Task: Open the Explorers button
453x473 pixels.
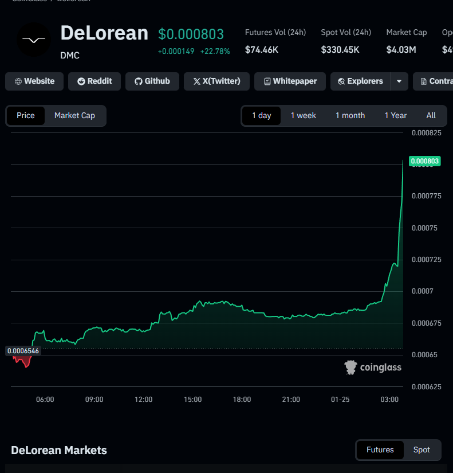Action: (x=360, y=81)
